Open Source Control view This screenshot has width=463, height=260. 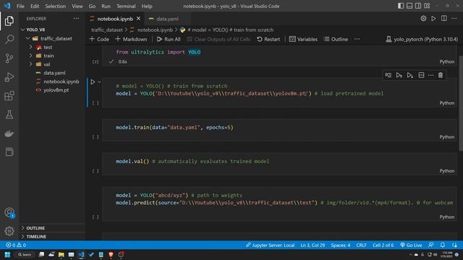coord(9,58)
